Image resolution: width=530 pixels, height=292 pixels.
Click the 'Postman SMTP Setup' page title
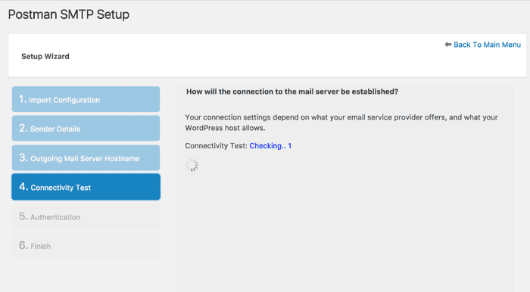pos(69,14)
